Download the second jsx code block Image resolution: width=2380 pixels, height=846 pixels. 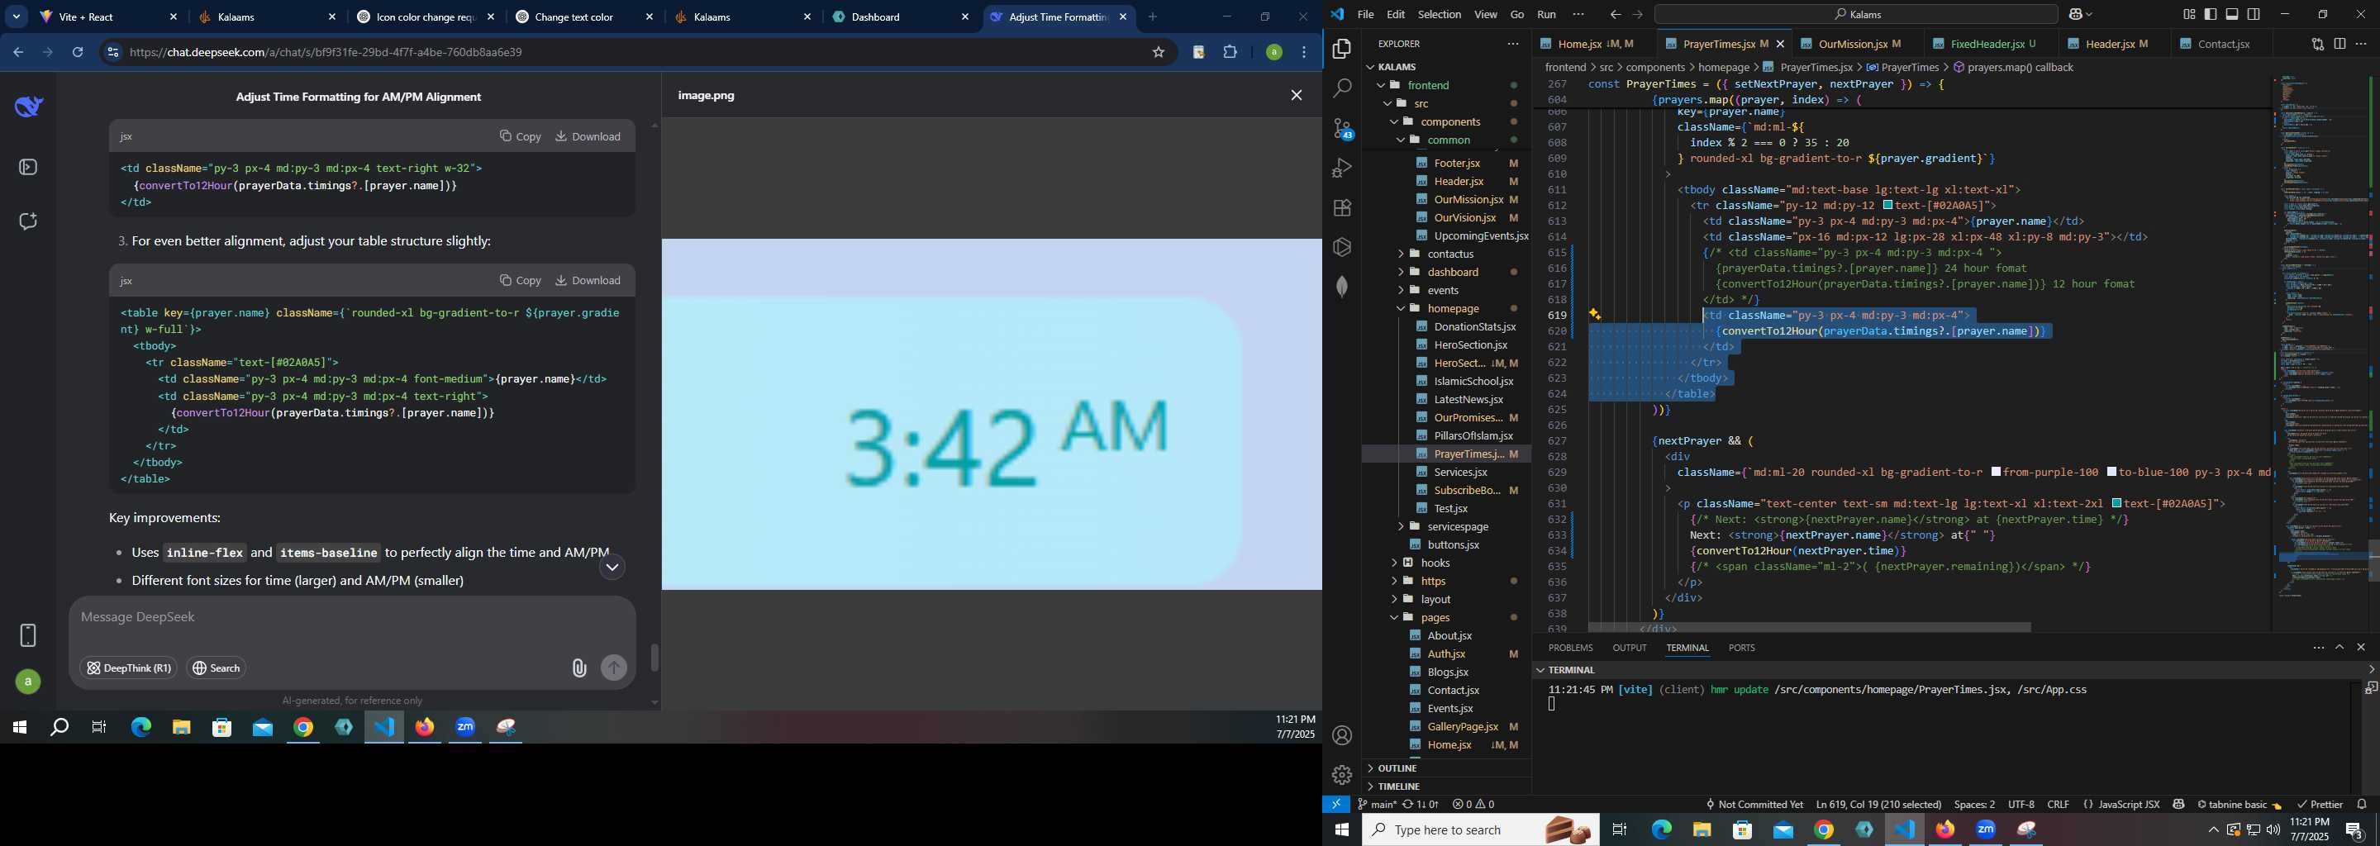588,280
